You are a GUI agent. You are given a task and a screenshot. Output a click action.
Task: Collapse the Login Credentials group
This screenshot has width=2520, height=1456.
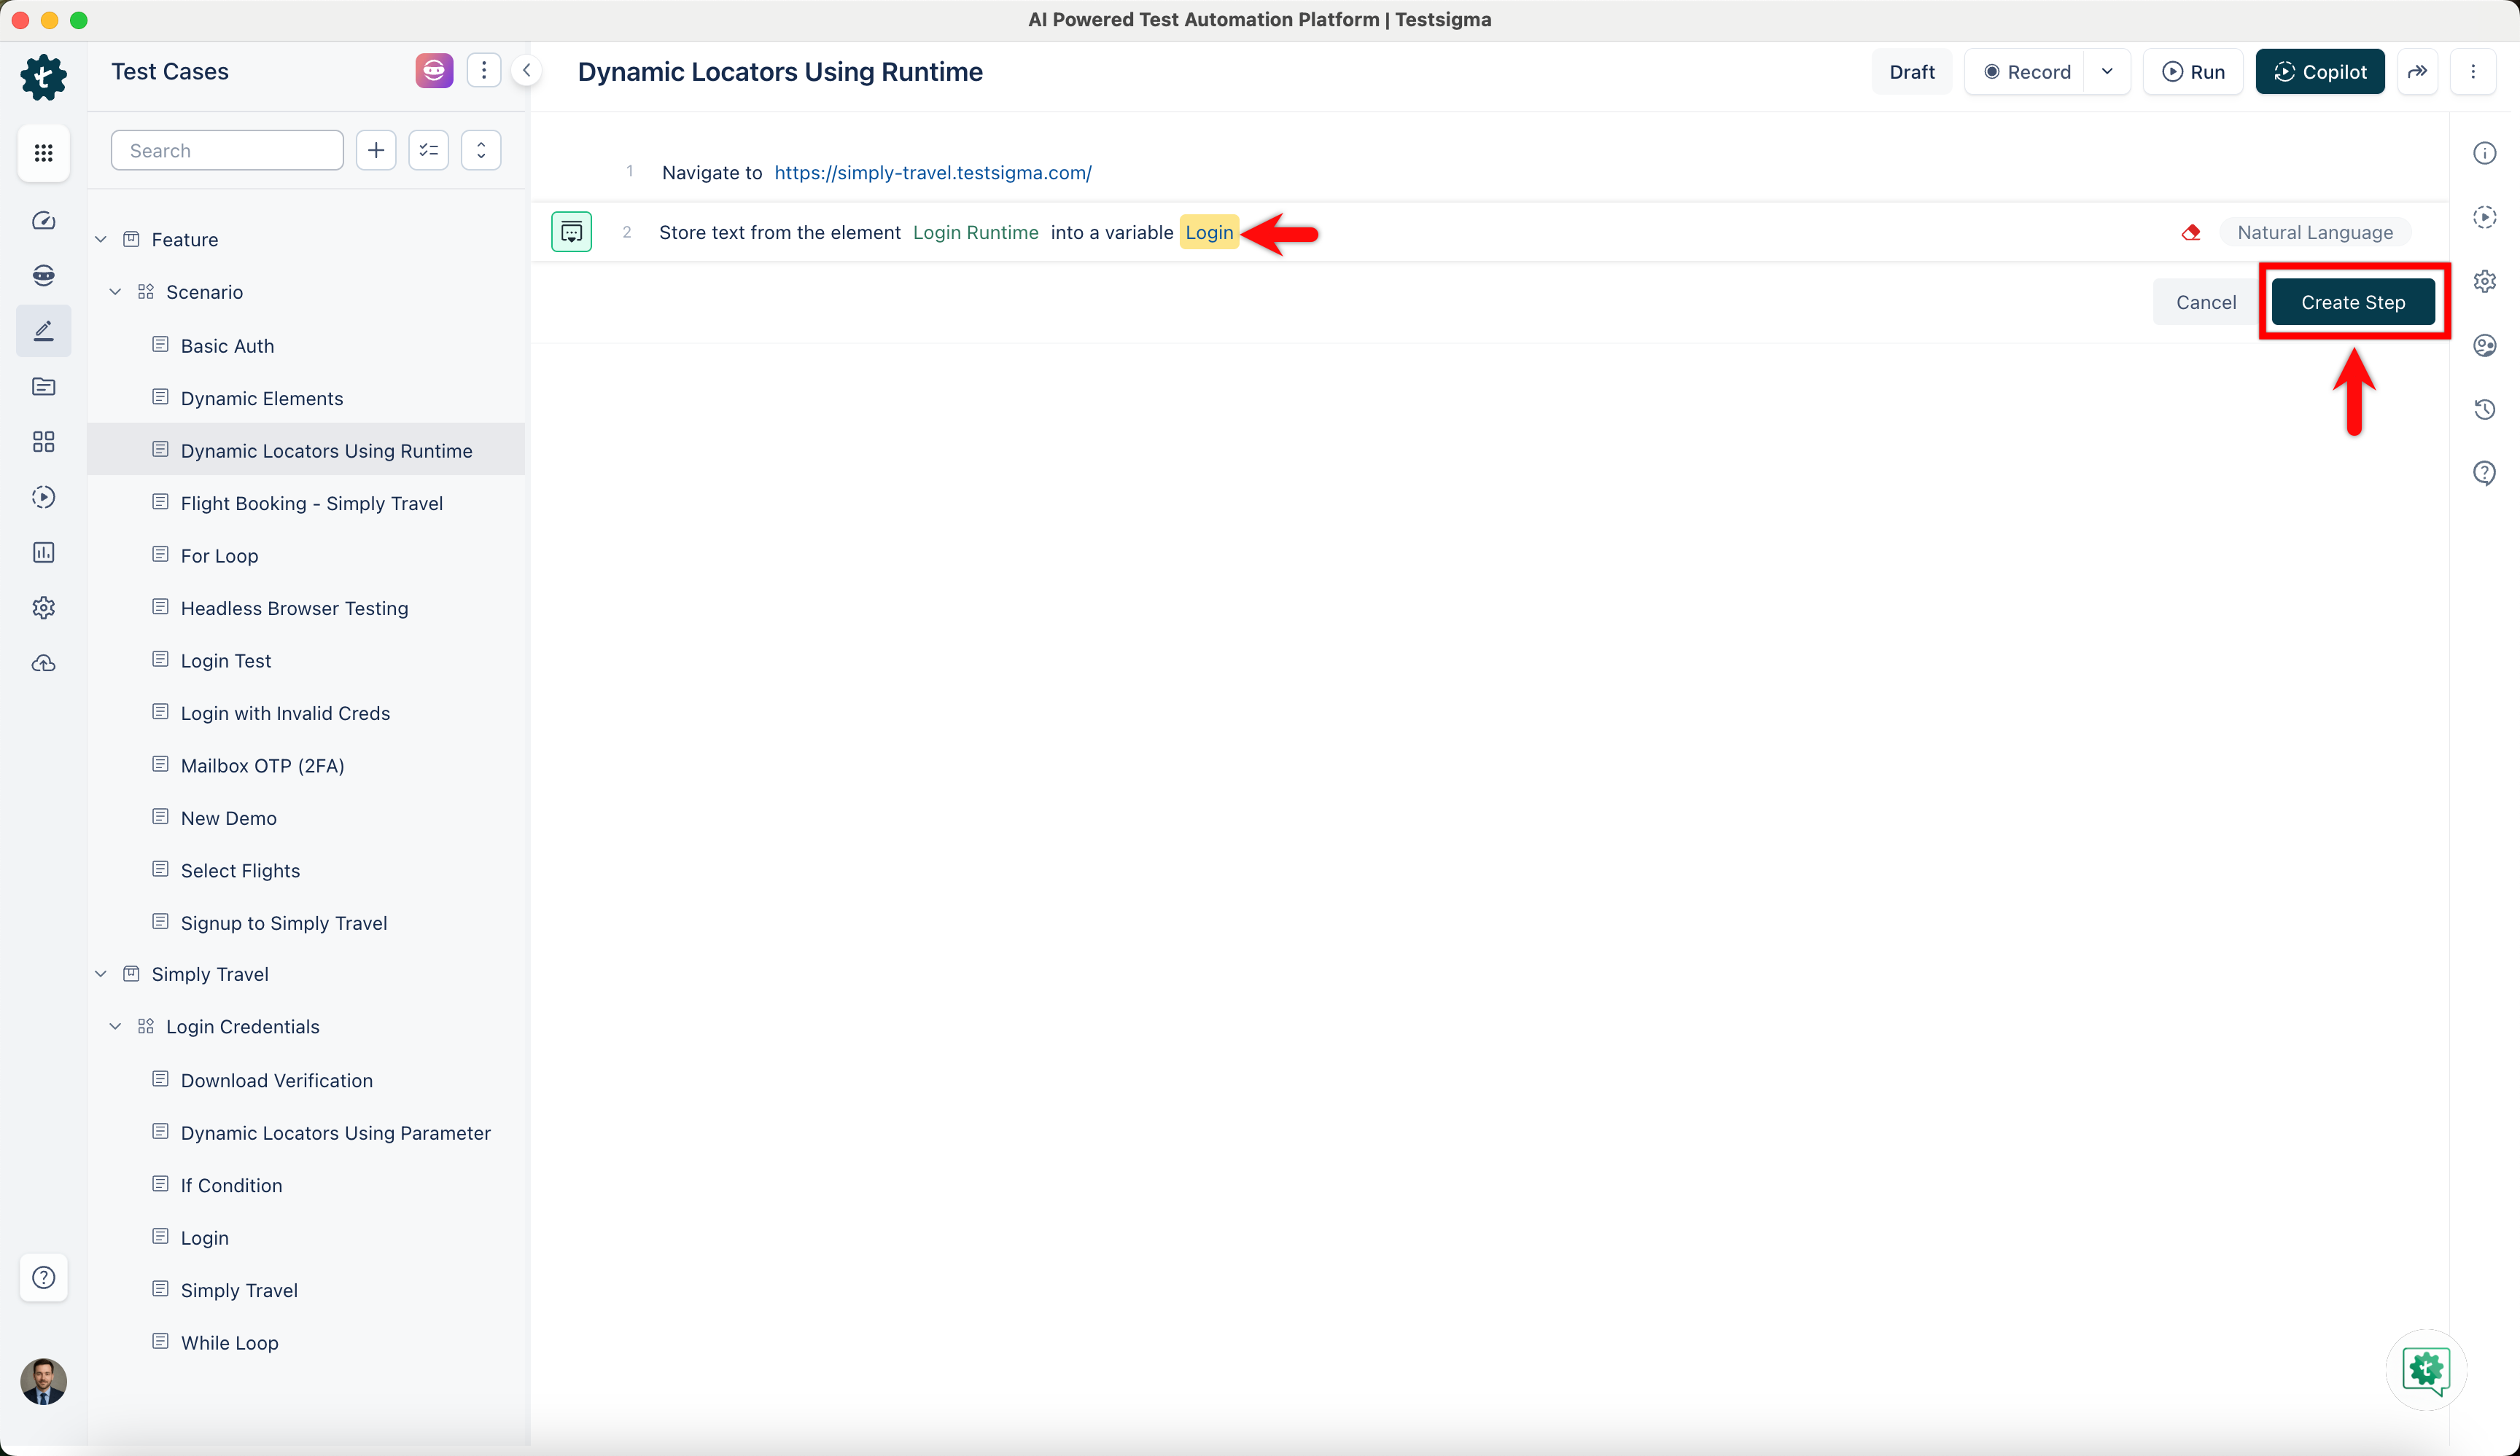coord(116,1026)
